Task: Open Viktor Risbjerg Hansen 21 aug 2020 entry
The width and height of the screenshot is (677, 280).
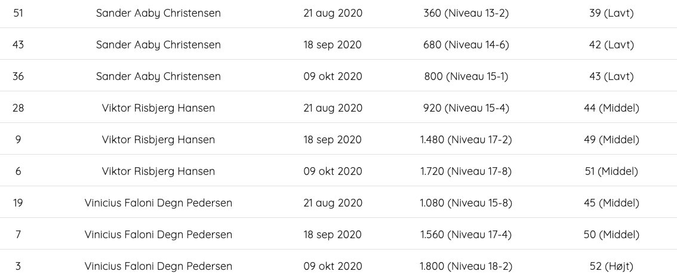Action: click(338, 107)
